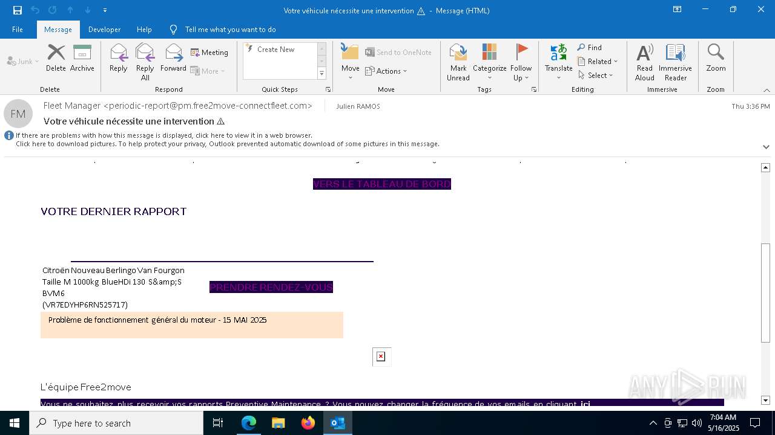Reply with a Meeting

[x=209, y=53]
